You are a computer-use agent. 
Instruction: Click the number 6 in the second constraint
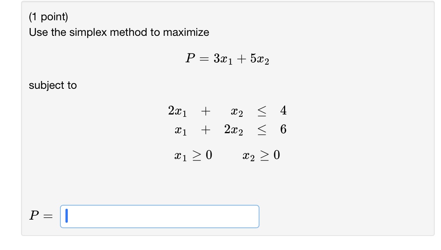(282, 130)
